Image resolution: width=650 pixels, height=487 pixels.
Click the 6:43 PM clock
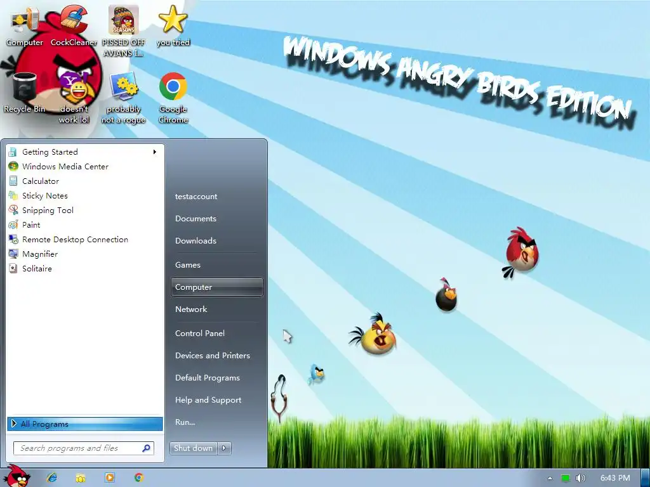[x=615, y=478]
